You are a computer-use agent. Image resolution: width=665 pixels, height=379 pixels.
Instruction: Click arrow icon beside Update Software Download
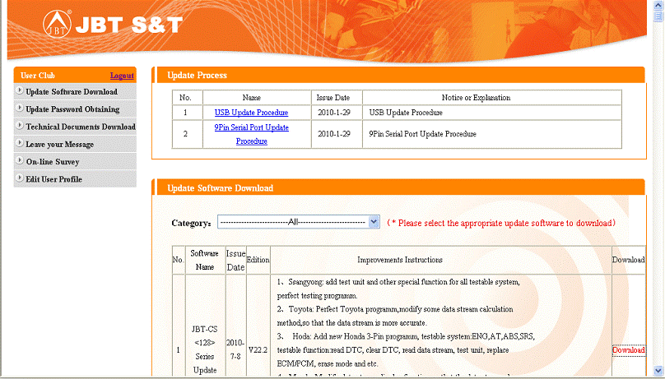point(19,91)
